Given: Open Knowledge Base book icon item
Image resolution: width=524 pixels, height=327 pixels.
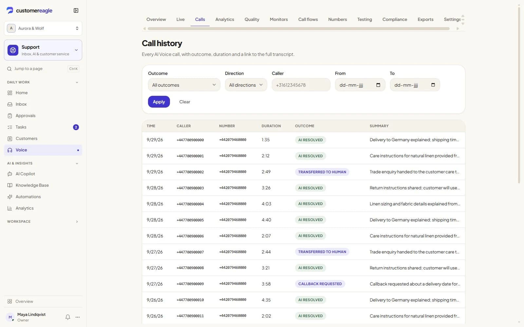Looking at the screenshot, I should (x=43, y=185).
